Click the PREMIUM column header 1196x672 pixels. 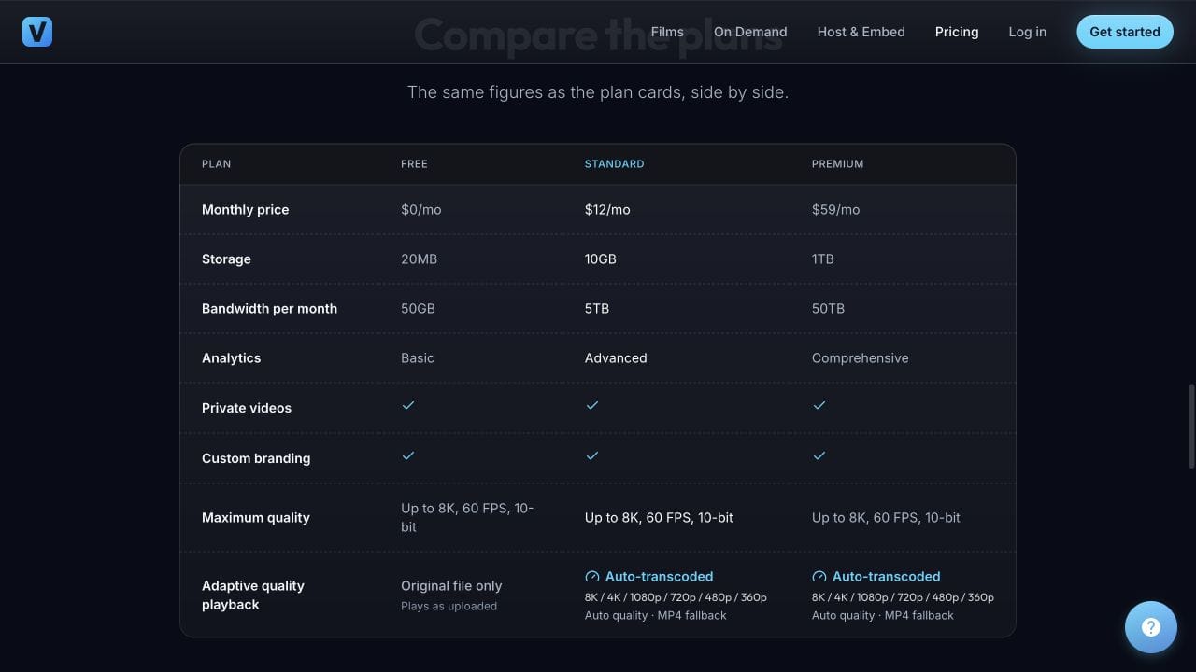837,164
